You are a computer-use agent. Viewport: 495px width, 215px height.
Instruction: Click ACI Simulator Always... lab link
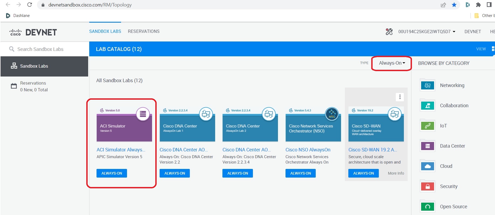click(121, 150)
